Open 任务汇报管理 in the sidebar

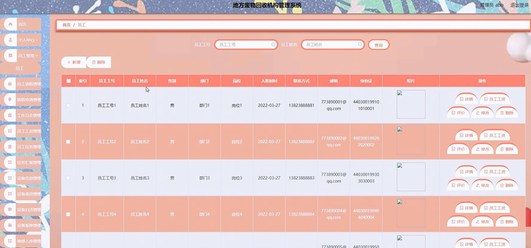click(21, 163)
